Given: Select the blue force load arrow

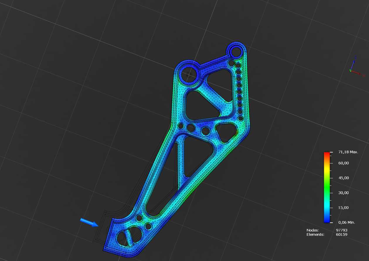Looking at the screenshot, I should (x=90, y=223).
